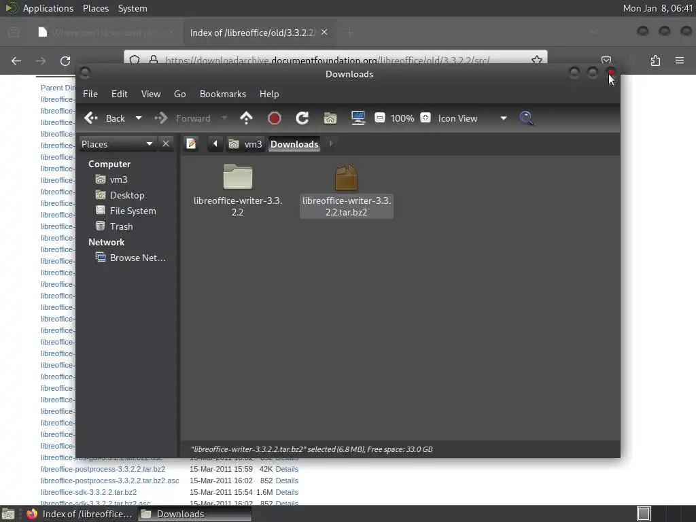Stop loading with the red stop icon
Viewport: 696px width, 522px height.
tap(275, 118)
